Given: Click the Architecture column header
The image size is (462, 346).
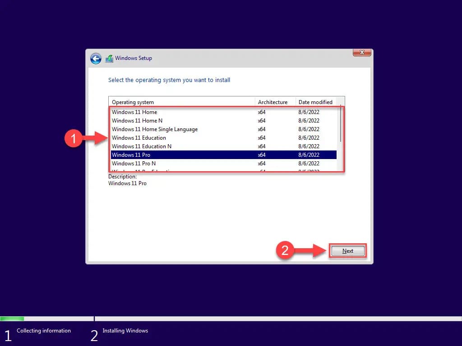Looking at the screenshot, I should click(274, 102).
